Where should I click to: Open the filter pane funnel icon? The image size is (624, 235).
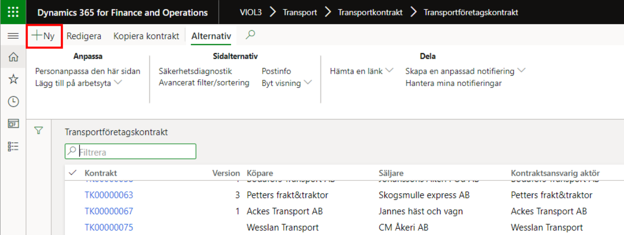click(38, 131)
